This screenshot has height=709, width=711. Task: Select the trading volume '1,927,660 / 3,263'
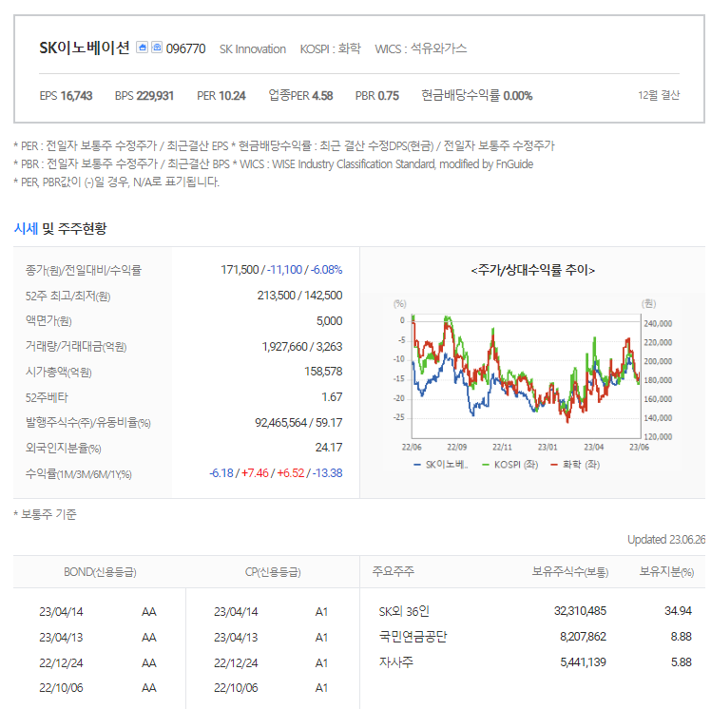tap(302, 347)
